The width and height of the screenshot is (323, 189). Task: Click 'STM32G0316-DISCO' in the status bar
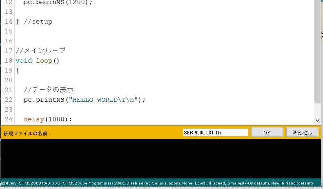40,183
